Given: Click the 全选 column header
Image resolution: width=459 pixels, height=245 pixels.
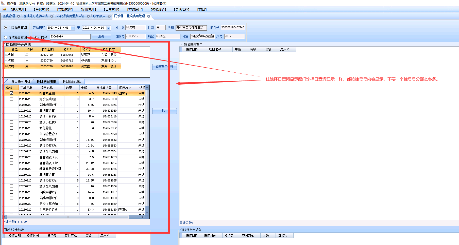Looking at the screenshot, I should click(12, 88).
